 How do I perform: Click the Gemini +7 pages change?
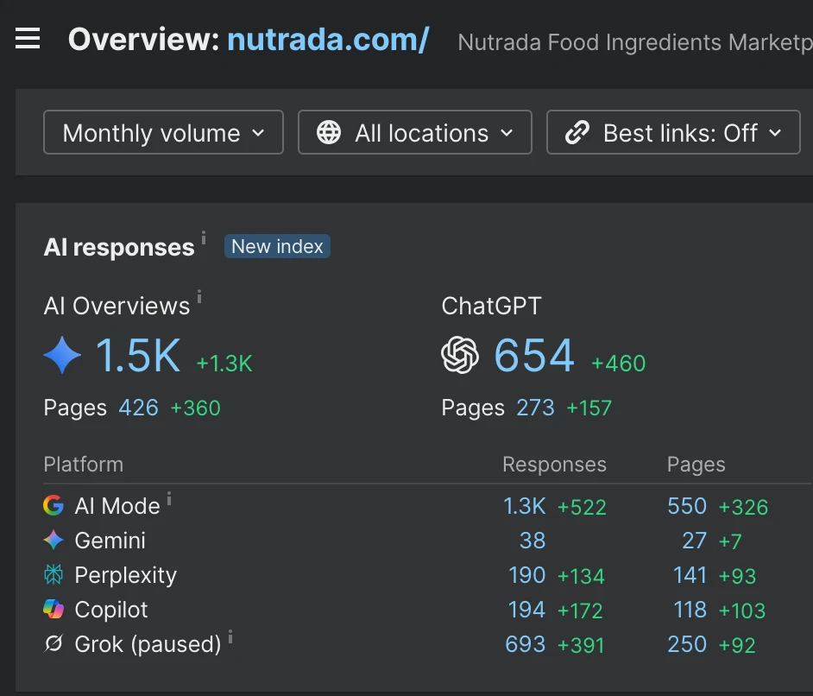(x=730, y=542)
